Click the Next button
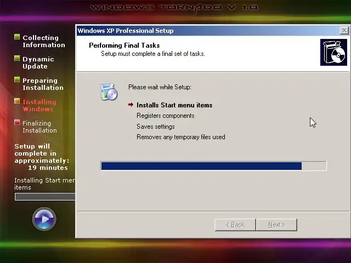This screenshot has height=263, width=351. click(276, 225)
